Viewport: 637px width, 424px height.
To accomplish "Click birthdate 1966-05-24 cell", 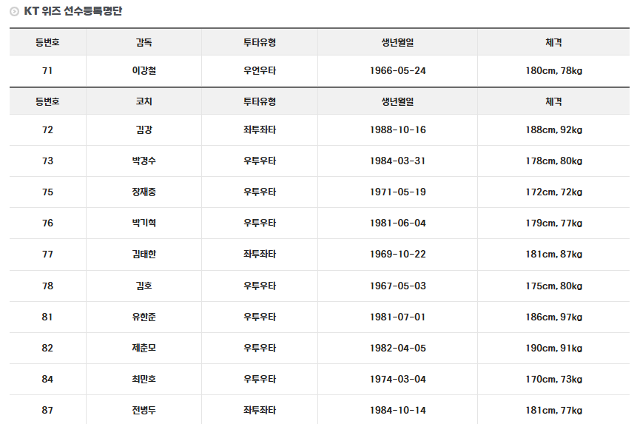I will tap(397, 71).
